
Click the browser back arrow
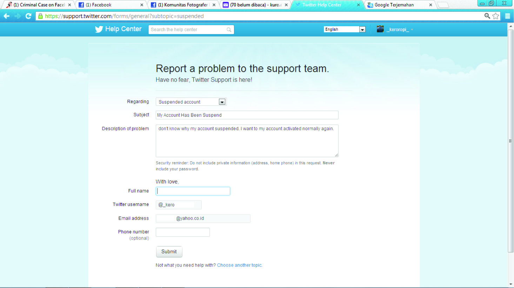point(6,16)
